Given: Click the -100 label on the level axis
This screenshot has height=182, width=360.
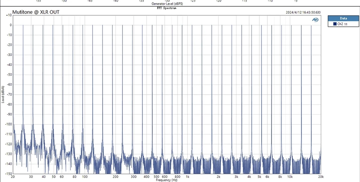Looking at the screenshot, I should (8, 124).
